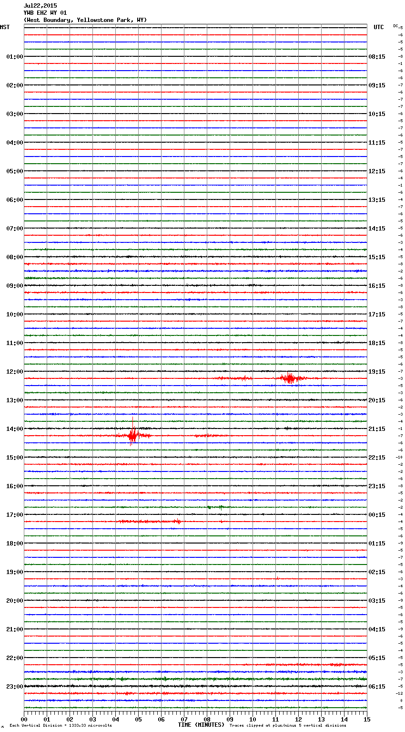Image resolution: width=405 pixels, height=732 pixels.
Task: Click the 21:15 UTC time label
Action: [377, 429]
